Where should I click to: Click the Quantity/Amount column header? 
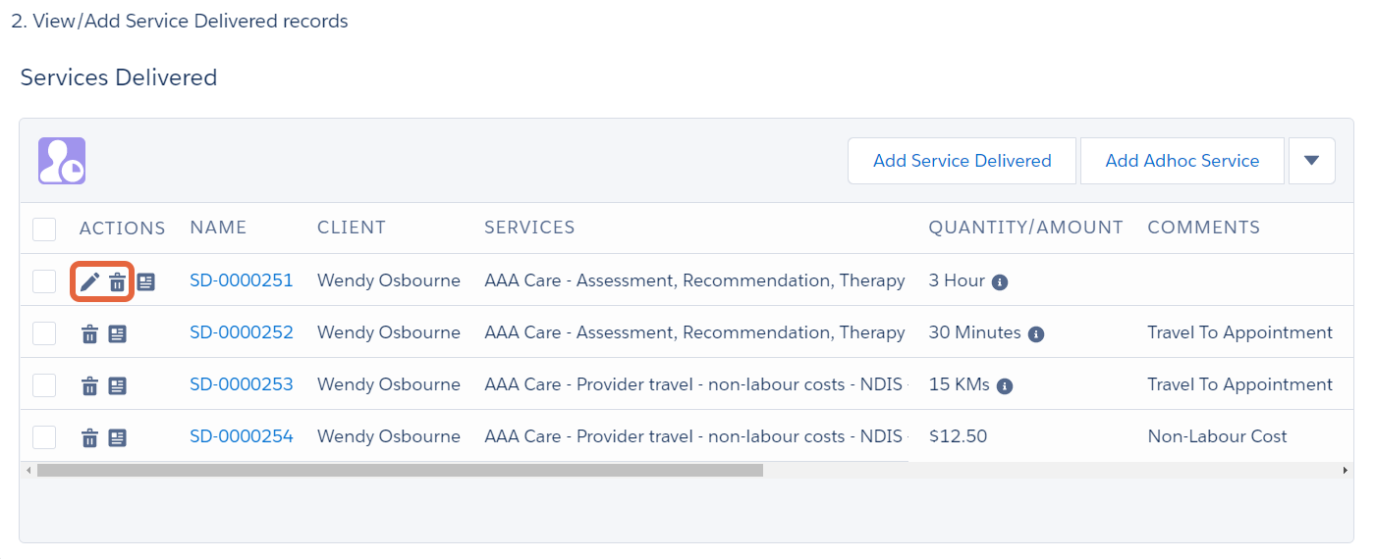1026,228
